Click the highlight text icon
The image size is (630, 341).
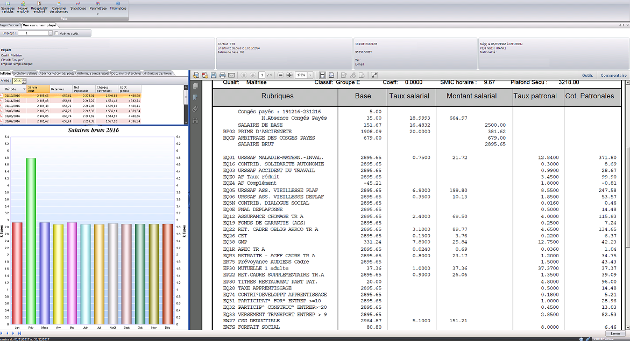point(353,75)
